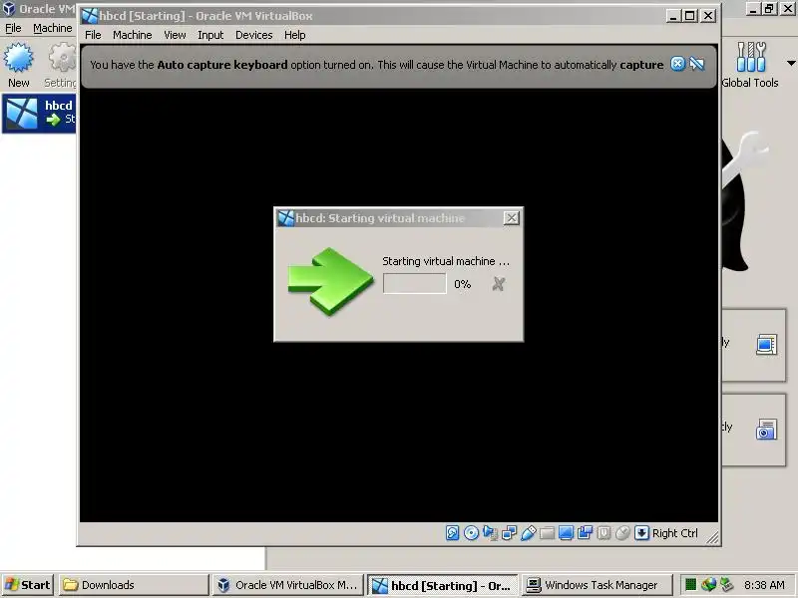The image size is (798, 598).
Task: Click the Details tool icon in Manager
Action: click(766, 344)
